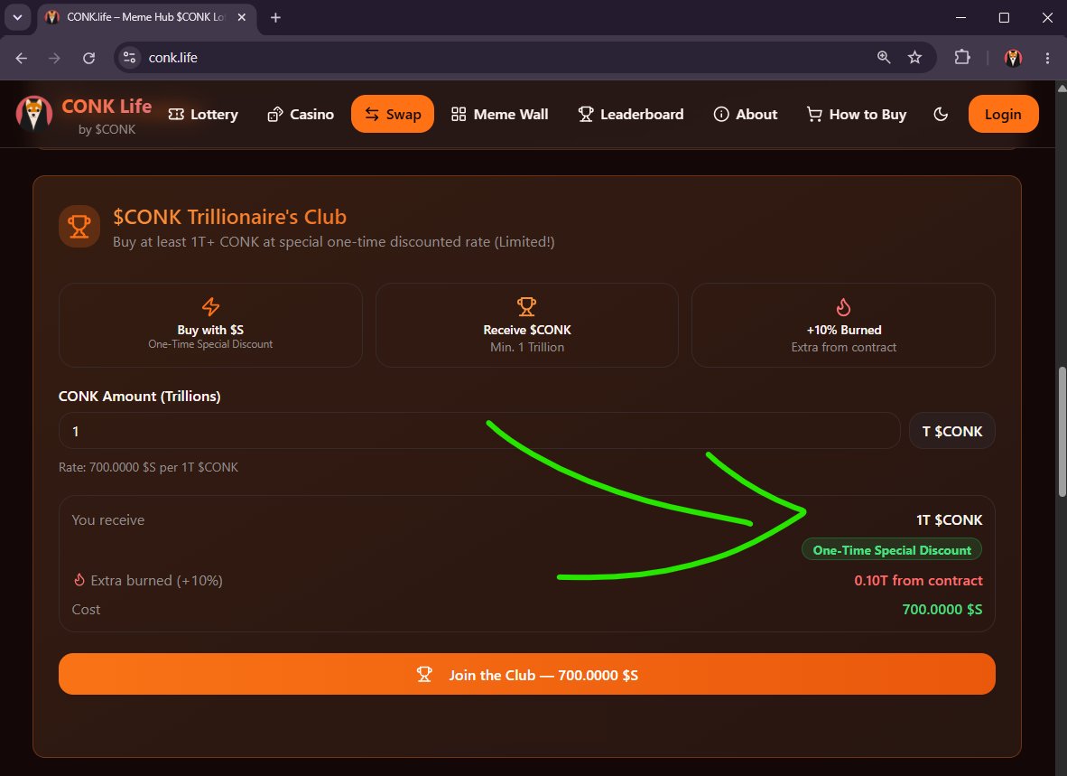Click the trophy icon above Receive $CONK
The image size is (1067, 776).
click(526, 306)
